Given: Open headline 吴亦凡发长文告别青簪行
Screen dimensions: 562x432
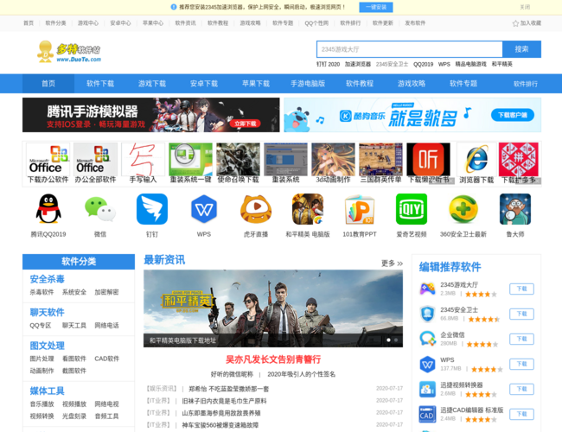Looking at the screenshot, I should point(273,359).
